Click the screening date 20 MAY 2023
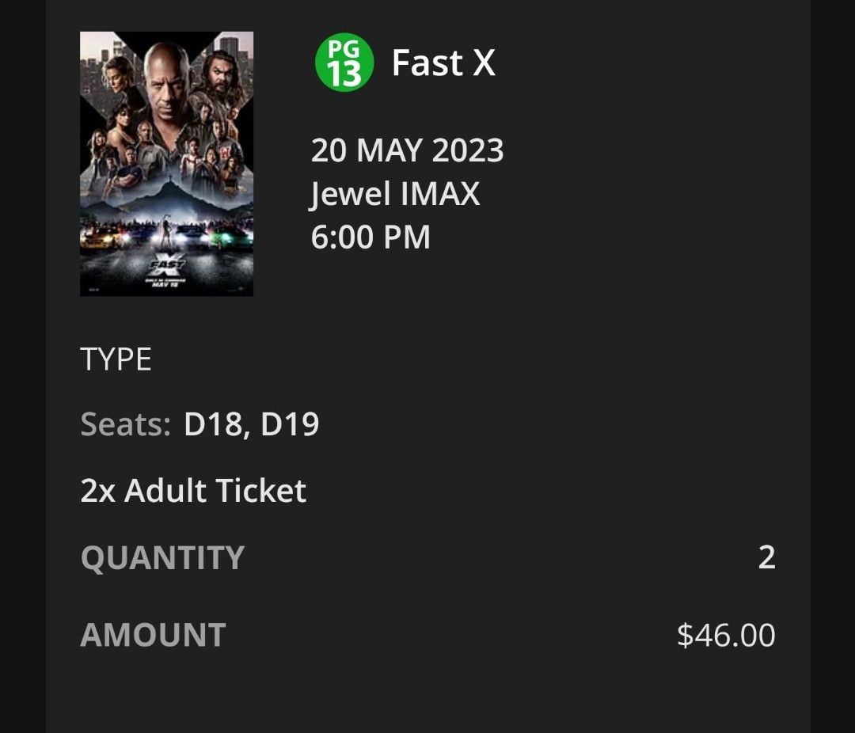 (x=408, y=149)
